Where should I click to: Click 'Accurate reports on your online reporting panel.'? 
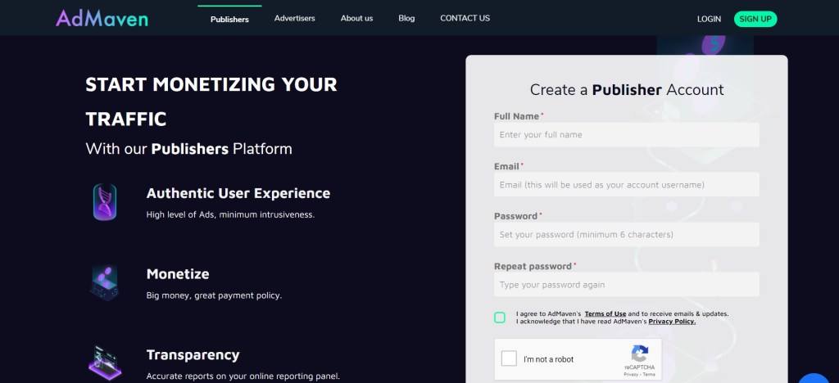[x=243, y=376]
